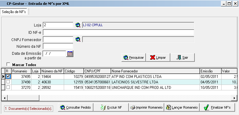Click CNPJ 05341357000661 cell
This screenshot has width=239, height=115.
[x=97, y=82]
